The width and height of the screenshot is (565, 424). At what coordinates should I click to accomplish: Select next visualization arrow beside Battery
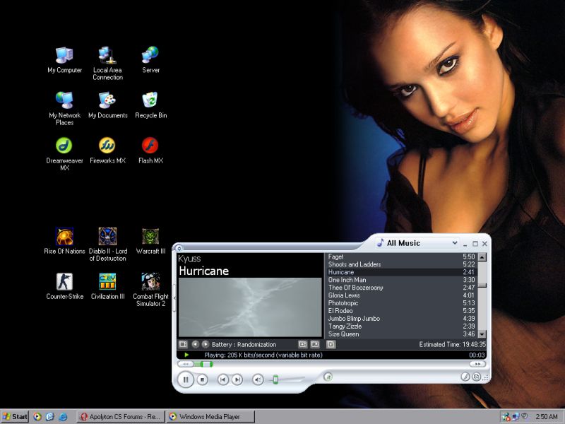tap(206, 344)
